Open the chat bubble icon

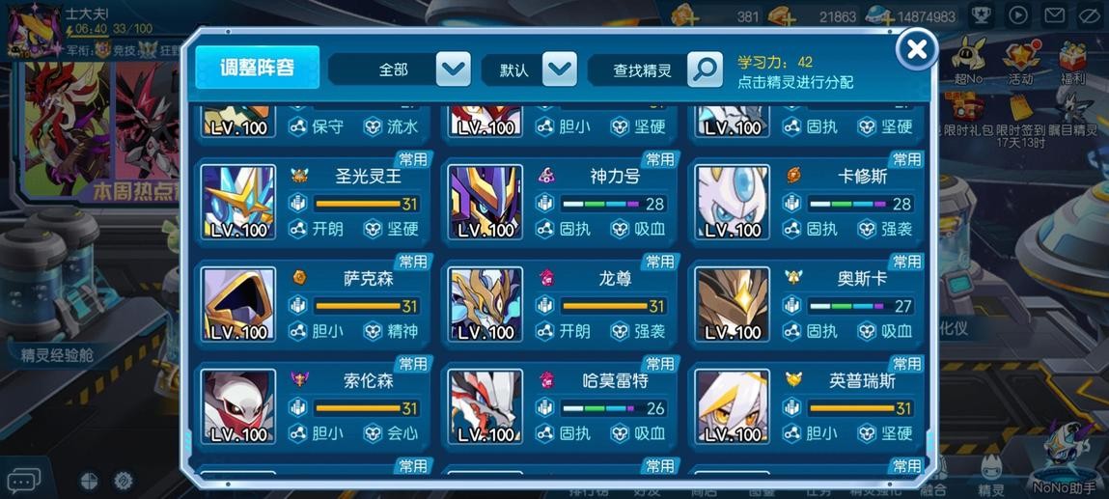tap(22, 482)
